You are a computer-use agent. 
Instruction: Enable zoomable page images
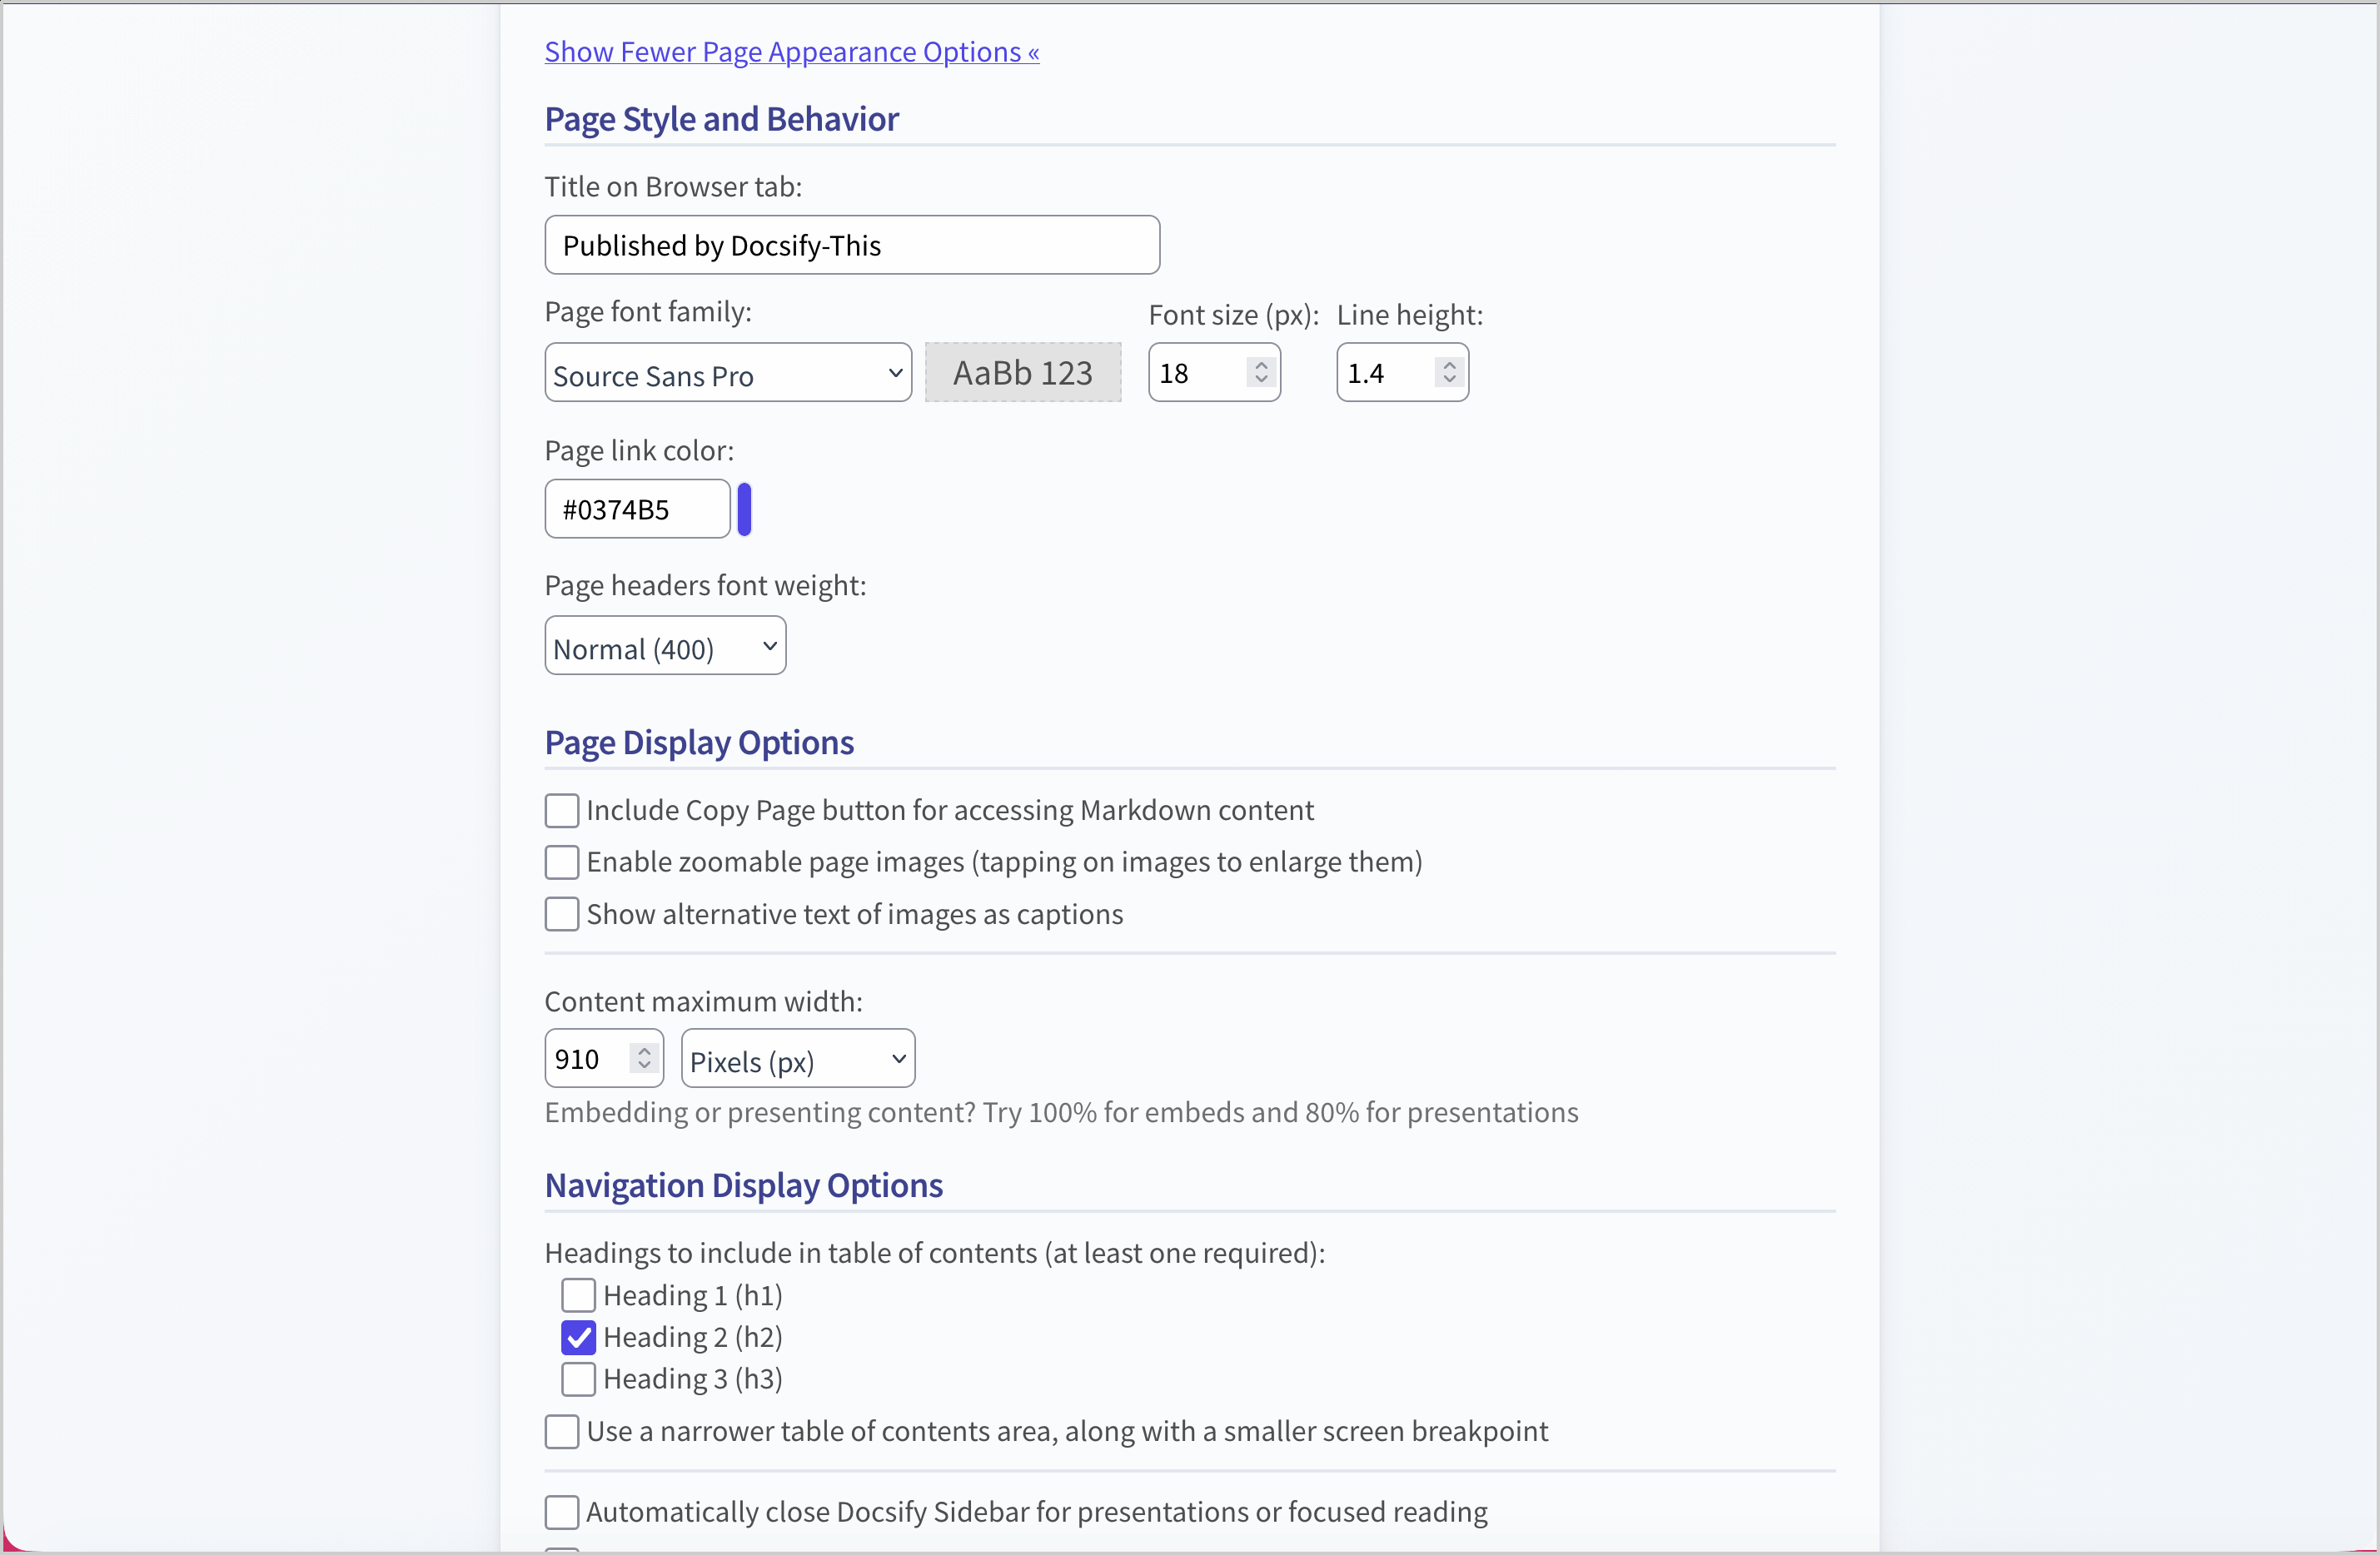coord(562,862)
